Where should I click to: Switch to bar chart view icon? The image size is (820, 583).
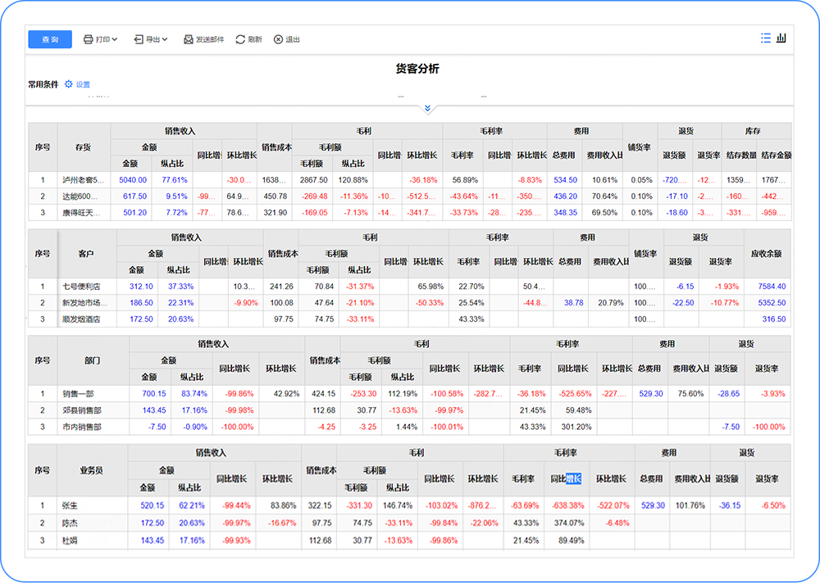(782, 38)
